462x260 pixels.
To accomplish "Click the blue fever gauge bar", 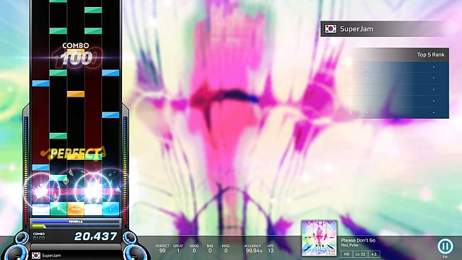I will tap(76, 222).
